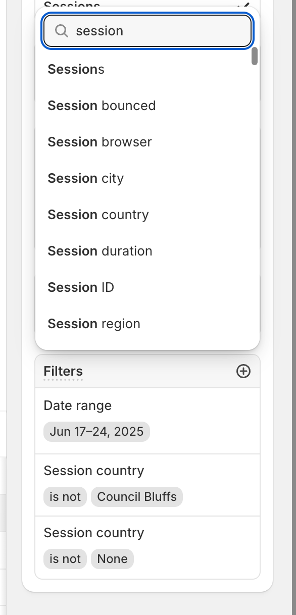This screenshot has height=615, width=296.
Task: Choose Session duration option
Action: pyautogui.click(x=147, y=251)
